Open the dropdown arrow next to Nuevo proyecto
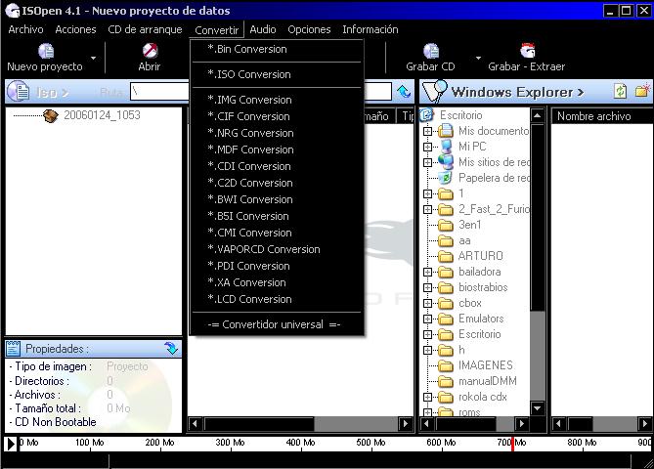The height and width of the screenshot is (469, 654). pos(94,58)
